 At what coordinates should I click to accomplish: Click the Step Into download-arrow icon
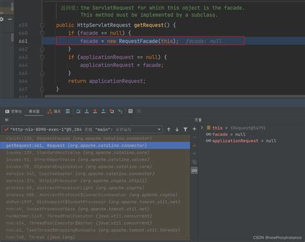pos(87,111)
